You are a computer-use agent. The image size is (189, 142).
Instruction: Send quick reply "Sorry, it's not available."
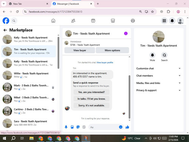click(x=91, y=105)
